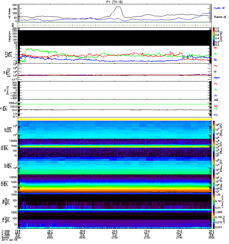Screen dimensions: 229x244
Task: Select the "Kyoto AE" legend label
Action: [x=219, y=8]
